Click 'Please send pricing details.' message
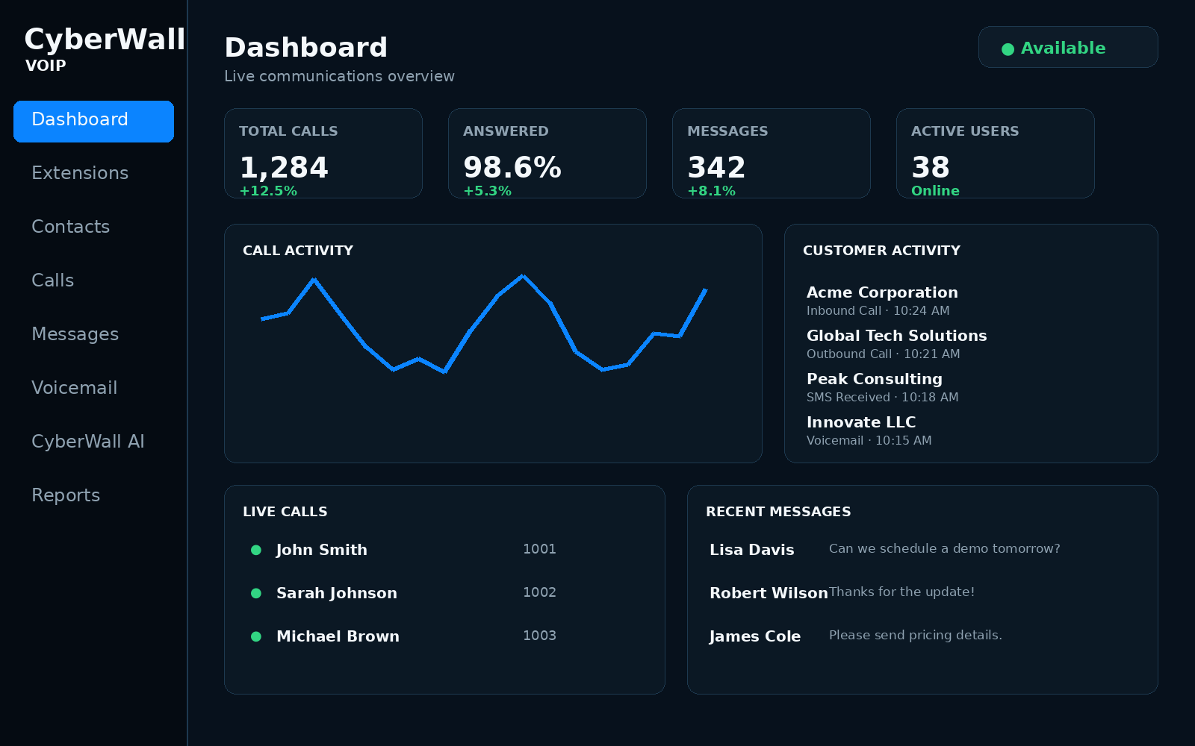The image size is (1195, 746). [916, 636]
